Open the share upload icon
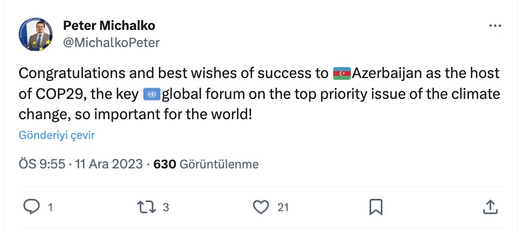Image resolution: width=522 pixels, height=232 pixels. 490,207
